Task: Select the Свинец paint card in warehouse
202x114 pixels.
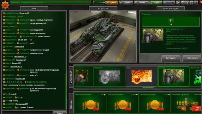Action: [174, 76]
